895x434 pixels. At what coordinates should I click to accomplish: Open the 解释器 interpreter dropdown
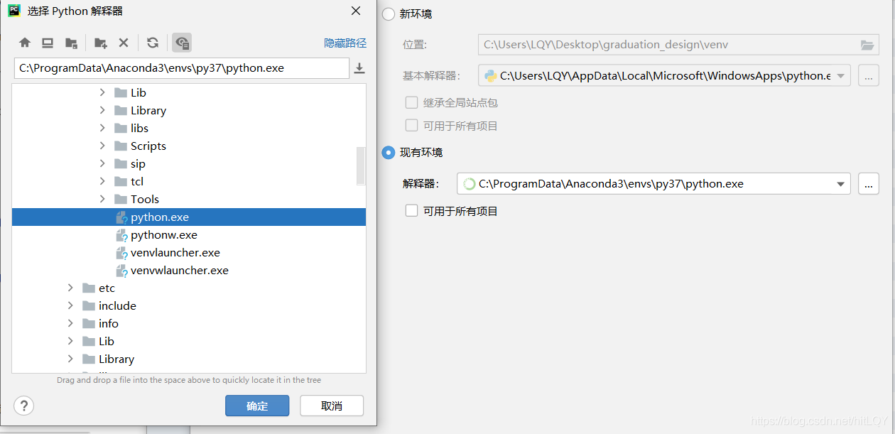[842, 184]
